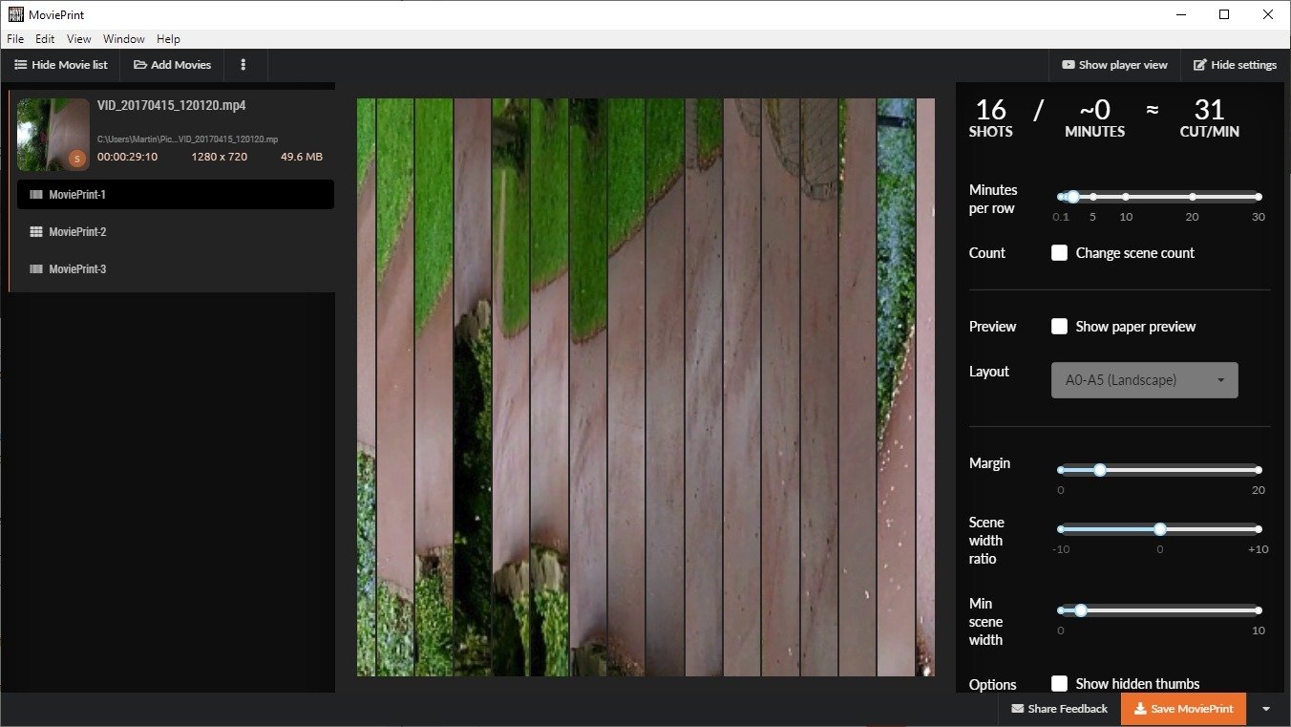Viewport: 1291px width, 727px height.
Task: Click the MoviePrint-3 timeline icon
Action: [36, 269]
